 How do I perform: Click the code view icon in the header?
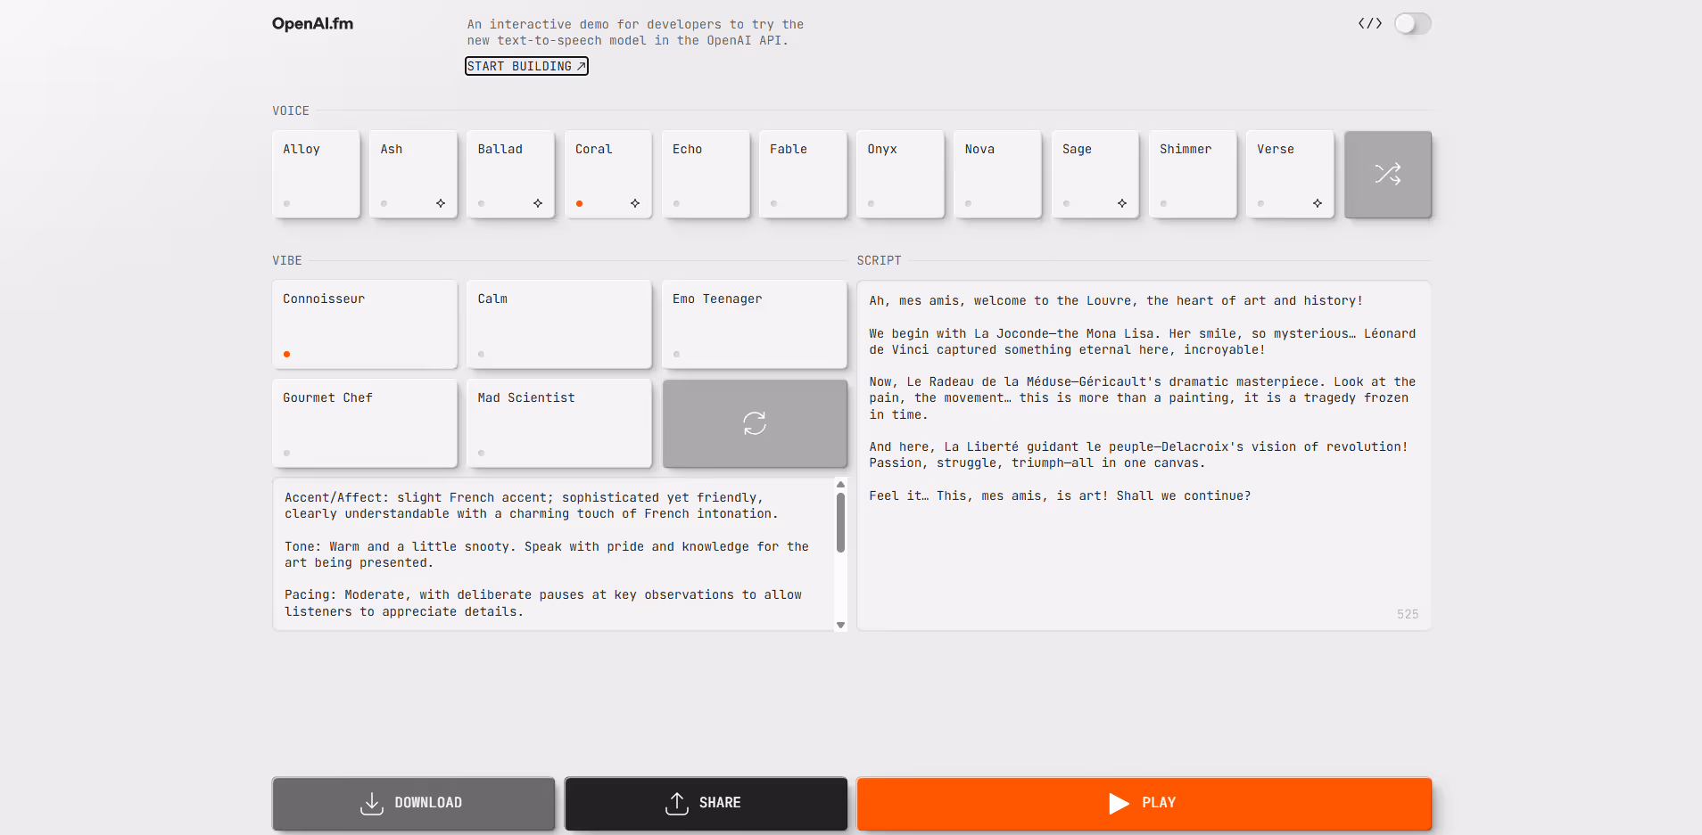1370,24
